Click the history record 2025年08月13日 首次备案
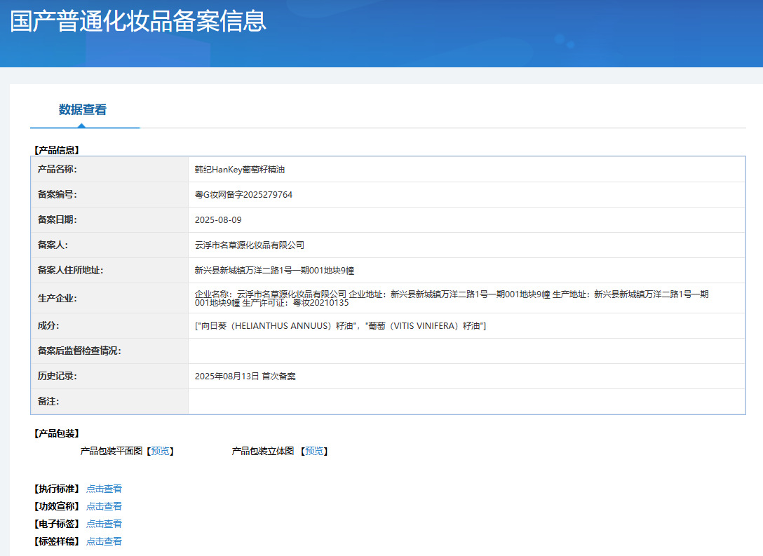 click(245, 377)
